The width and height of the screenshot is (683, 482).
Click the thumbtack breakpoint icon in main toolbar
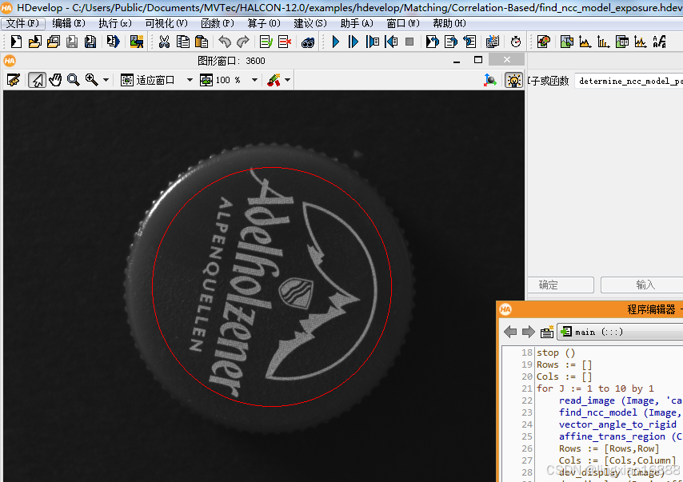coord(493,42)
